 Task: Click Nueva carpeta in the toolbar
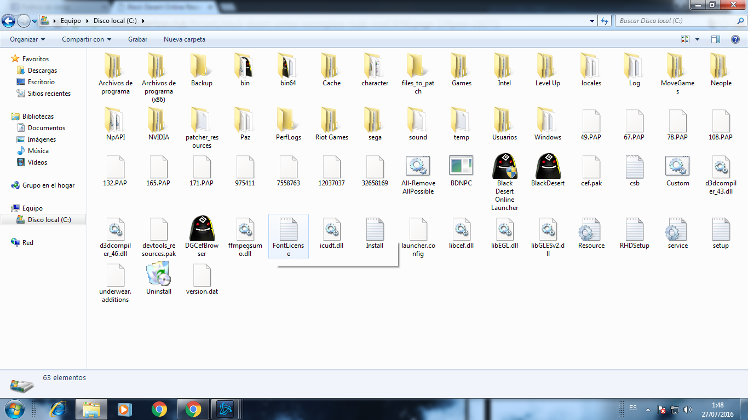pyautogui.click(x=184, y=39)
